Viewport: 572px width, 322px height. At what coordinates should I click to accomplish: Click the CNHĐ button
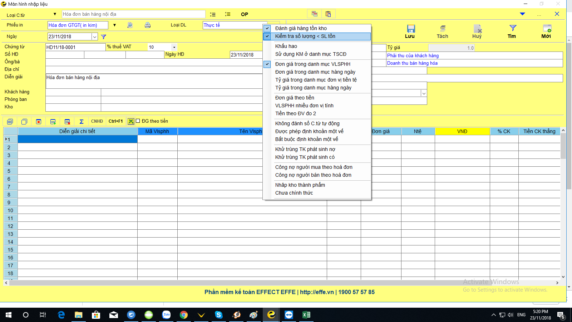coord(97,121)
